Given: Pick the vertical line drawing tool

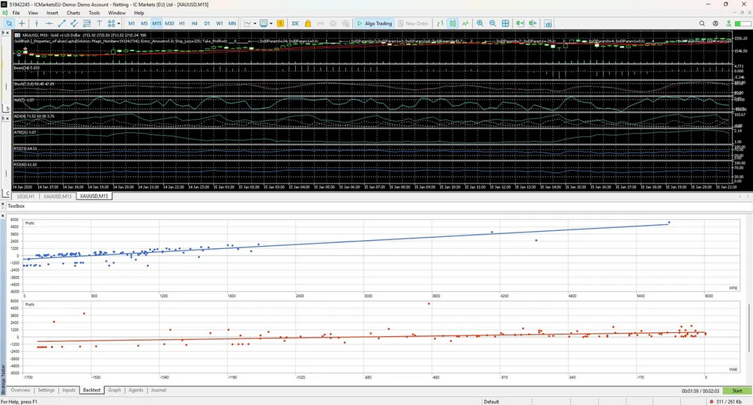Looking at the screenshot, I should pyautogui.click(x=37, y=23).
